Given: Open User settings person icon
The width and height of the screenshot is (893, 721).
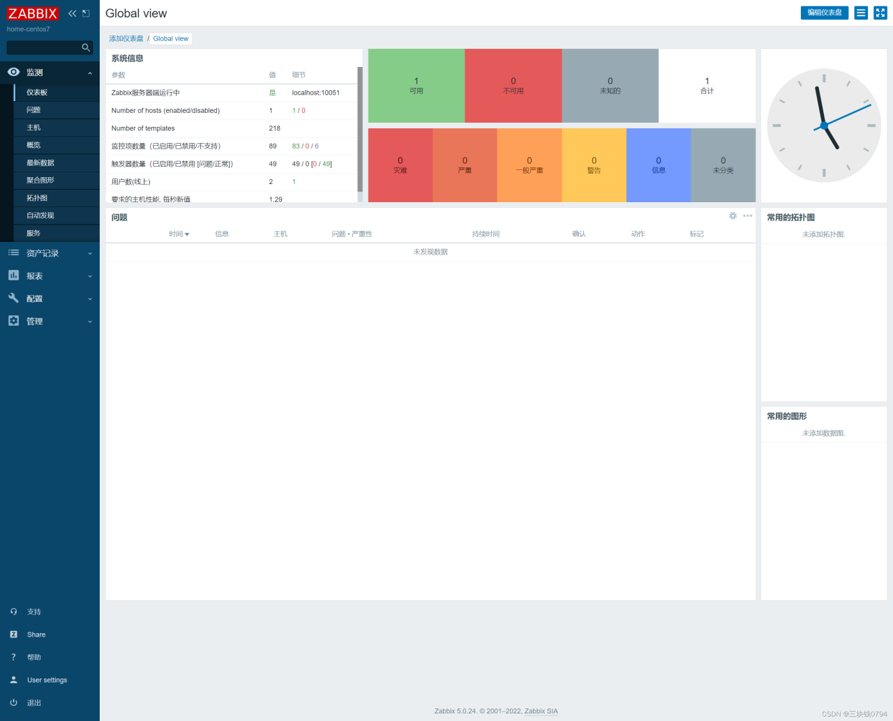Looking at the screenshot, I should (13, 679).
